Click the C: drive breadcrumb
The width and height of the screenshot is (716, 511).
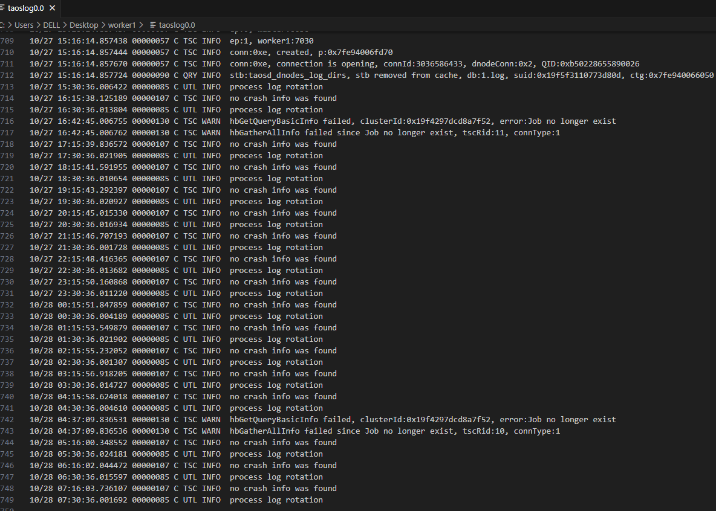[x=3, y=25]
